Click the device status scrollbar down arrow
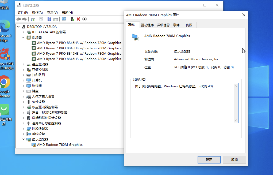 pyautogui.click(x=236, y=120)
